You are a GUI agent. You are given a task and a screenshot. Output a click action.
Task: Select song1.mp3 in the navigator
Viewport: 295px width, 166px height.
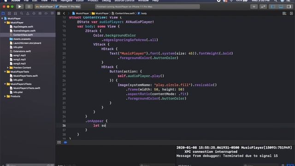[19, 55]
